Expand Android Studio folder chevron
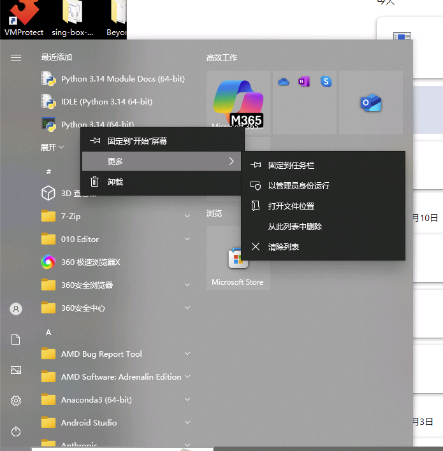This screenshot has height=451, width=443. click(x=187, y=422)
